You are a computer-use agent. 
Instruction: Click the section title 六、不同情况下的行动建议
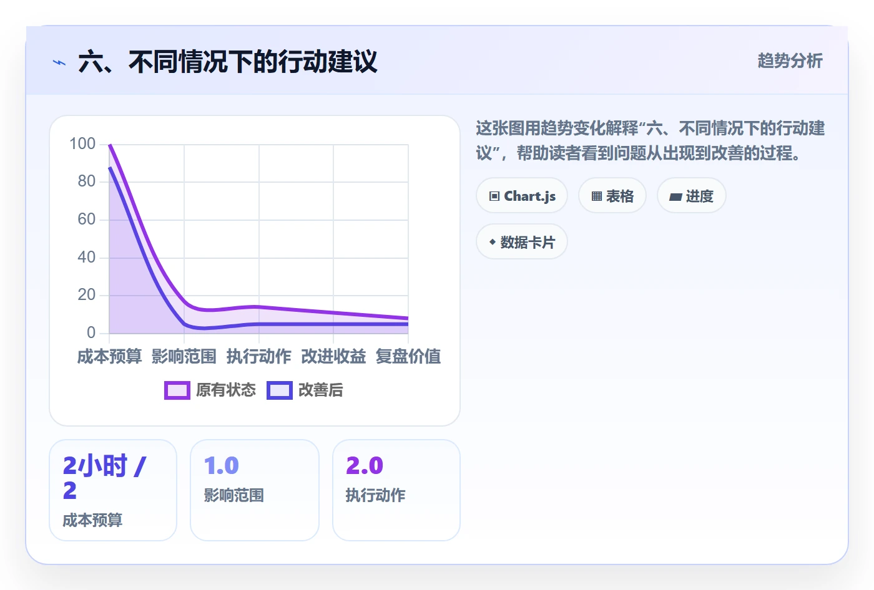coord(228,62)
